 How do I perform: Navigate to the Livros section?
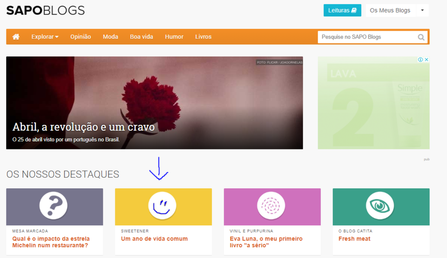203,37
